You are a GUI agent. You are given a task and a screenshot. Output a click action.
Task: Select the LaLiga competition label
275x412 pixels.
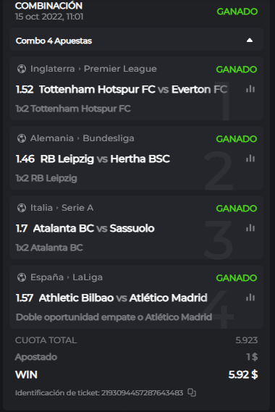tap(88, 277)
